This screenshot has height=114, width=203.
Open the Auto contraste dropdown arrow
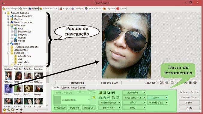click(x=144, y=97)
